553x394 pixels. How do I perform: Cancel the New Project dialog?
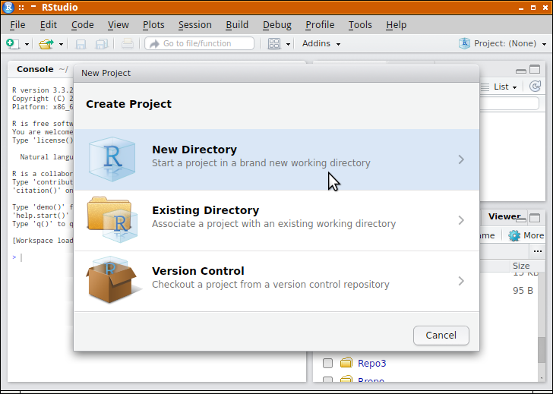(441, 335)
